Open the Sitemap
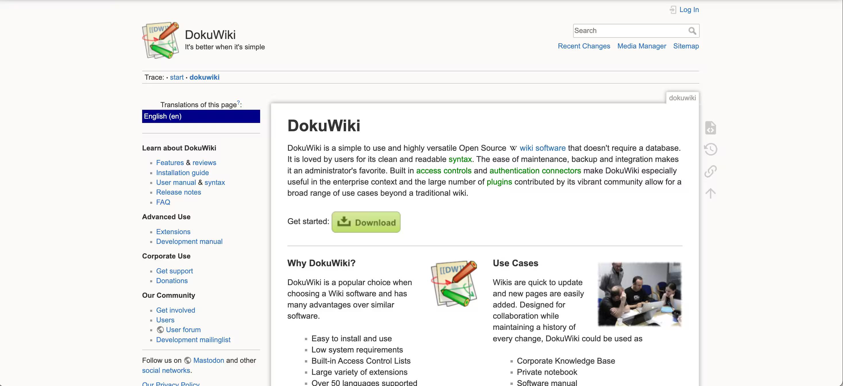This screenshot has height=386, width=843. 686,46
